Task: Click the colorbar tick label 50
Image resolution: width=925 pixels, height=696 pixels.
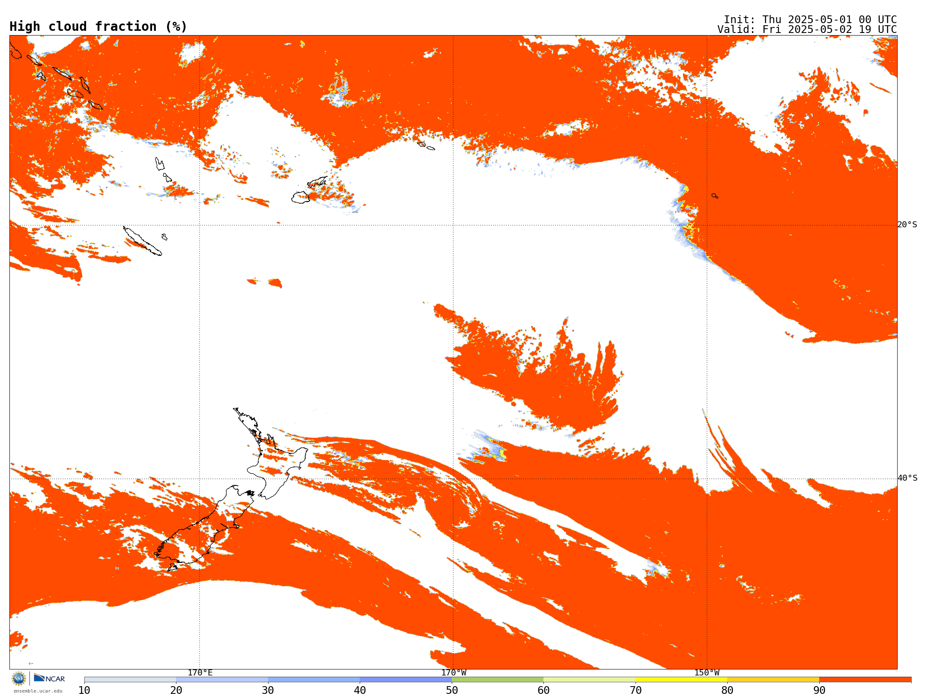Action: tap(452, 690)
